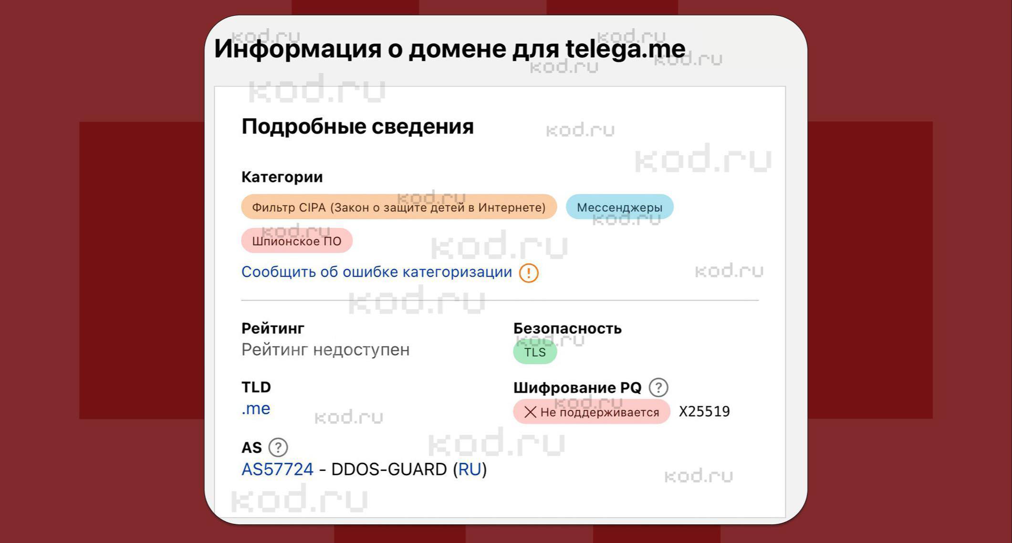Viewport: 1012px width, 543px height.
Task: Click the Категории section label
Action: pos(282,177)
